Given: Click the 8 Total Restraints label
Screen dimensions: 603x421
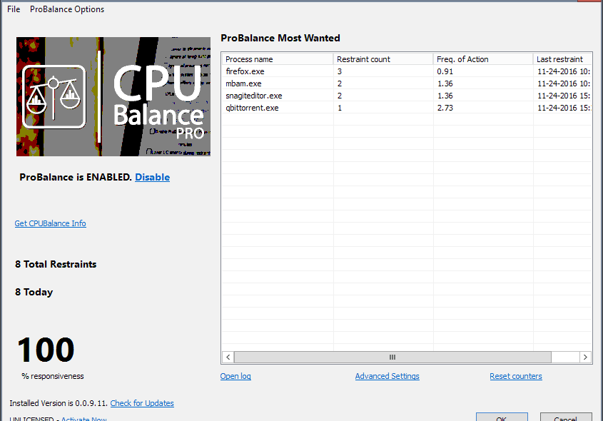Looking at the screenshot, I should pyautogui.click(x=56, y=264).
